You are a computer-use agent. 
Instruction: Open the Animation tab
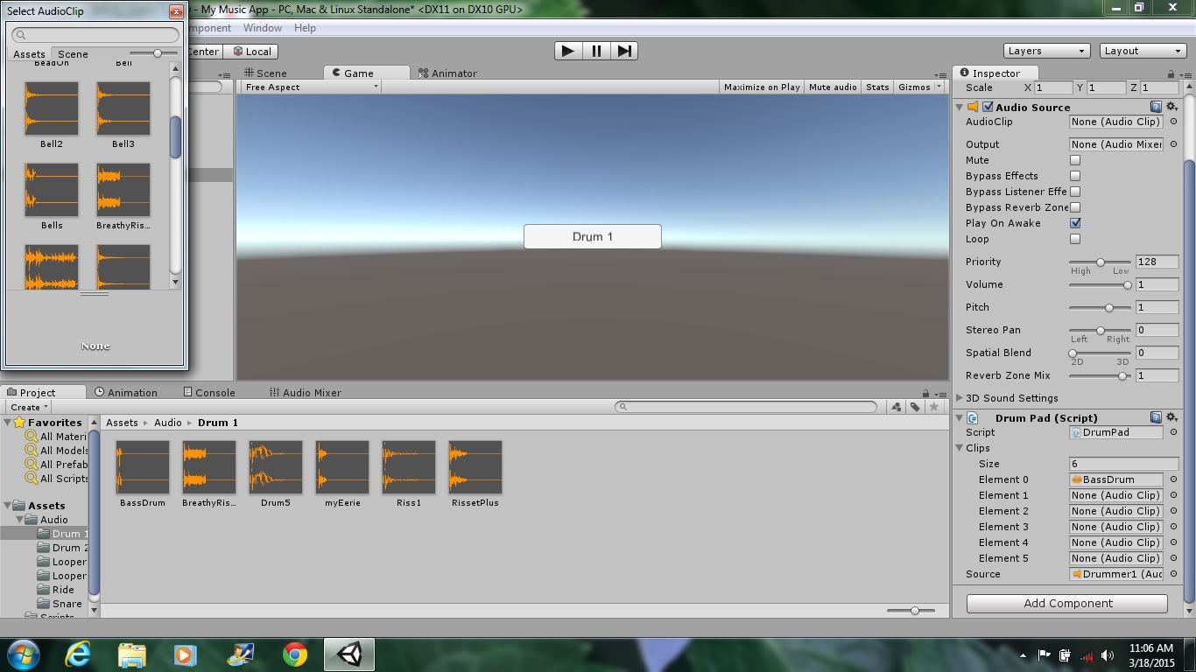click(126, 393)
